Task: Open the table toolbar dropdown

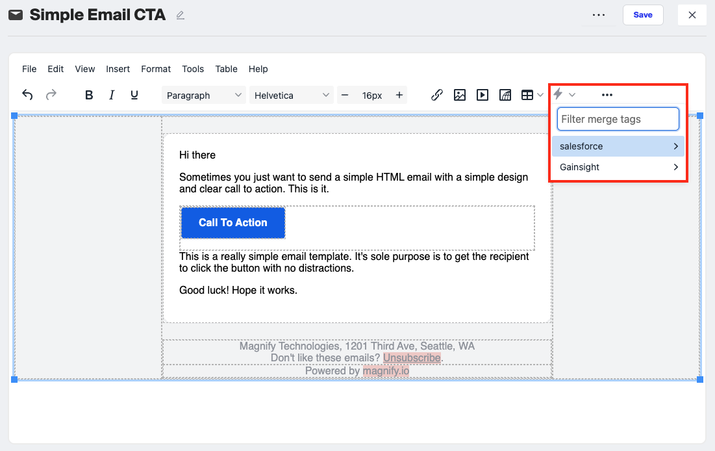Action: coord(532,95)
